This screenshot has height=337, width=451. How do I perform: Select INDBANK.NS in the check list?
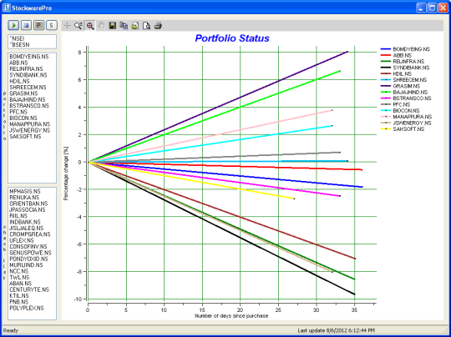25,222
